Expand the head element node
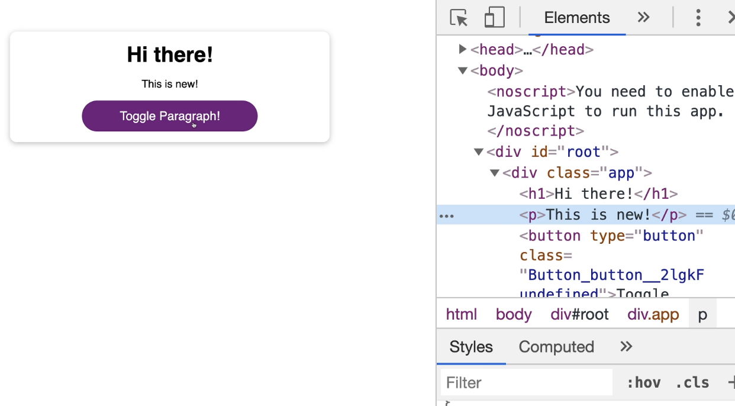Viewport: 735px width, 406px height. (x=463, y=49)
